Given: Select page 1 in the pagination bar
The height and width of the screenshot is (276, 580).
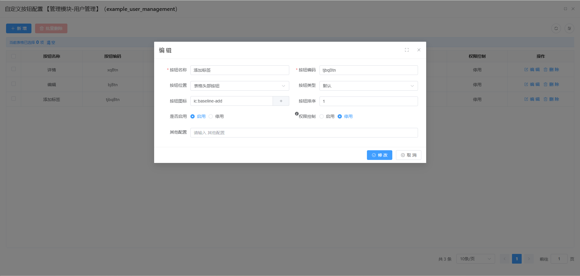Looking at the screenshot, I should [x=517, y=259].
